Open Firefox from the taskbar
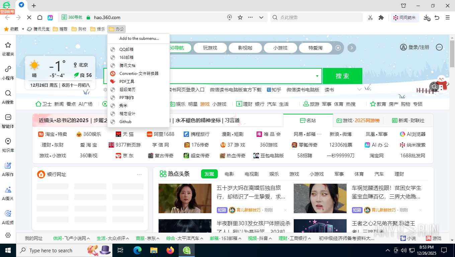This screenshot has width=455, height=257. click(x=170, y=250)
